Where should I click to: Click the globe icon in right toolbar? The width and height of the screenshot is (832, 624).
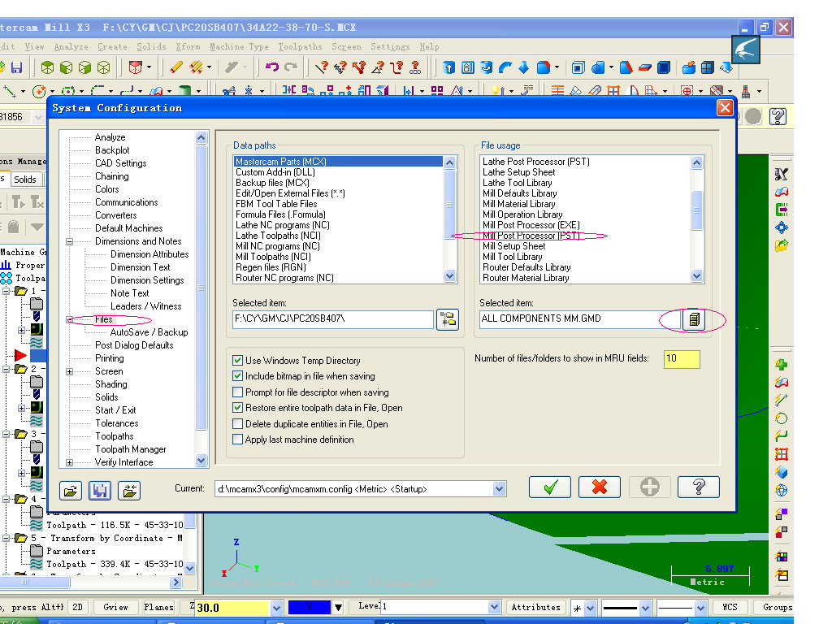pyautogui.click(x=781, y=490)
